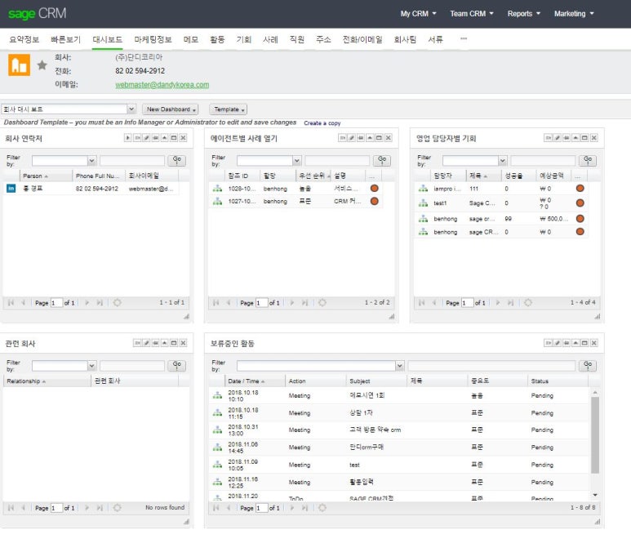Click the pencil edit icon of 보류중인 활동 gadget

pos(558,343)
